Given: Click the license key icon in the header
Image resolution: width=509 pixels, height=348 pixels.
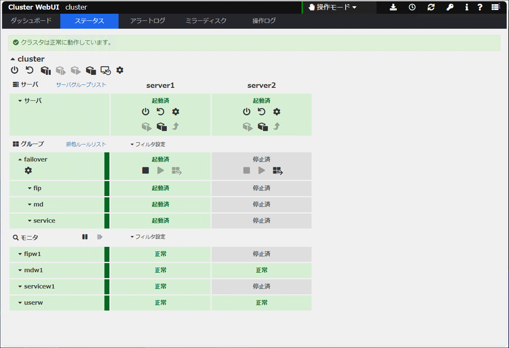Looking at the screenshot, I should 450,7.
